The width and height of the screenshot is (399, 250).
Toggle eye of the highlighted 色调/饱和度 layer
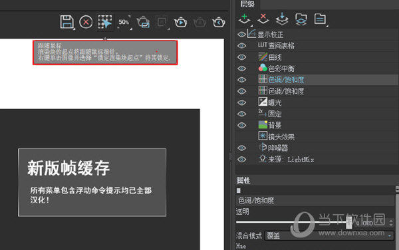click(241, 80)
